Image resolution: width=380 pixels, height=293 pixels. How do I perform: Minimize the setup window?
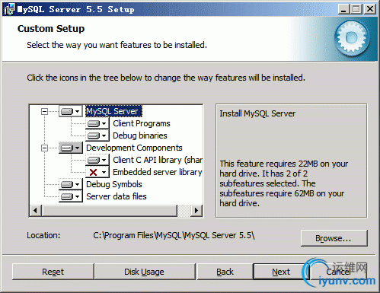[343, 9]
